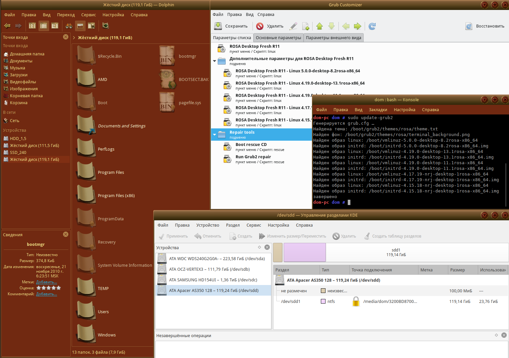Set the rating using the Оценка stars
This screenshot has height=358, width=509.
click(48, 288)
